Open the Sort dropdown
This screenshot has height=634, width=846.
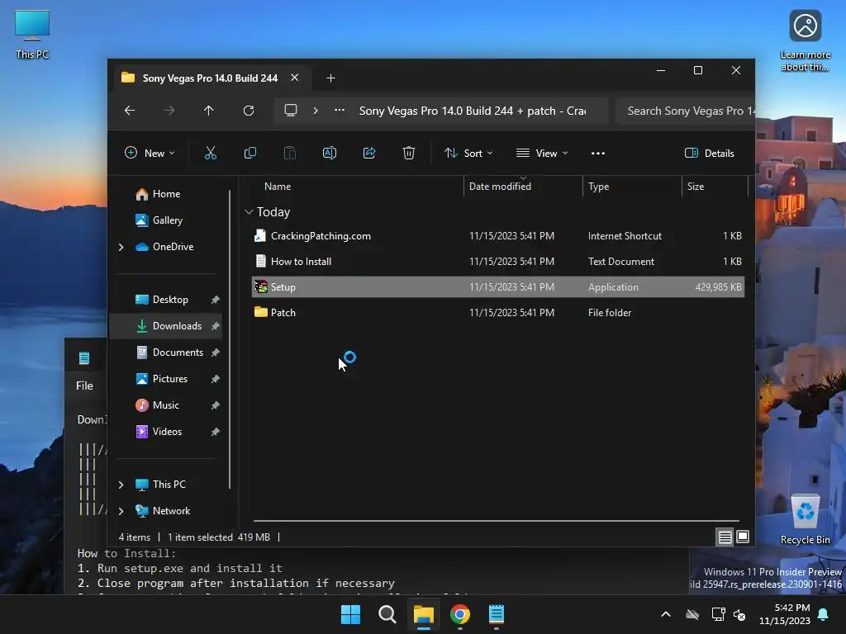coord(468,153)
